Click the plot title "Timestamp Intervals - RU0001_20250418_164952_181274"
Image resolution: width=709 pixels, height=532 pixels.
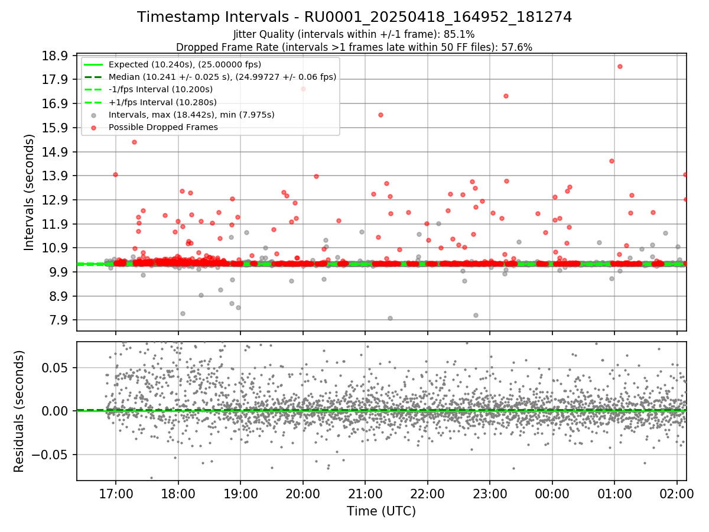tap(354, 17)
